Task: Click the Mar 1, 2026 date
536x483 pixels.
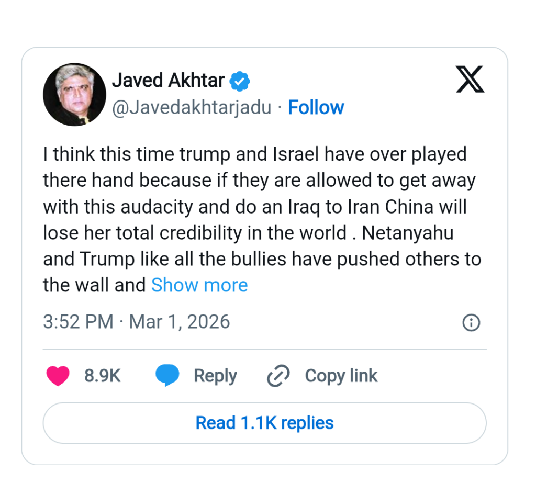Action: 180,322
